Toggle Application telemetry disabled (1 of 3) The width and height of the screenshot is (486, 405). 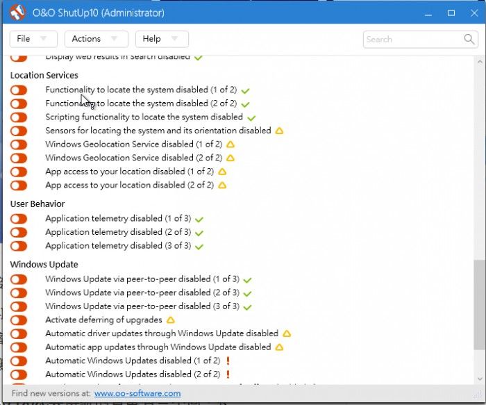pyautogui.click(x=19, y=219)
